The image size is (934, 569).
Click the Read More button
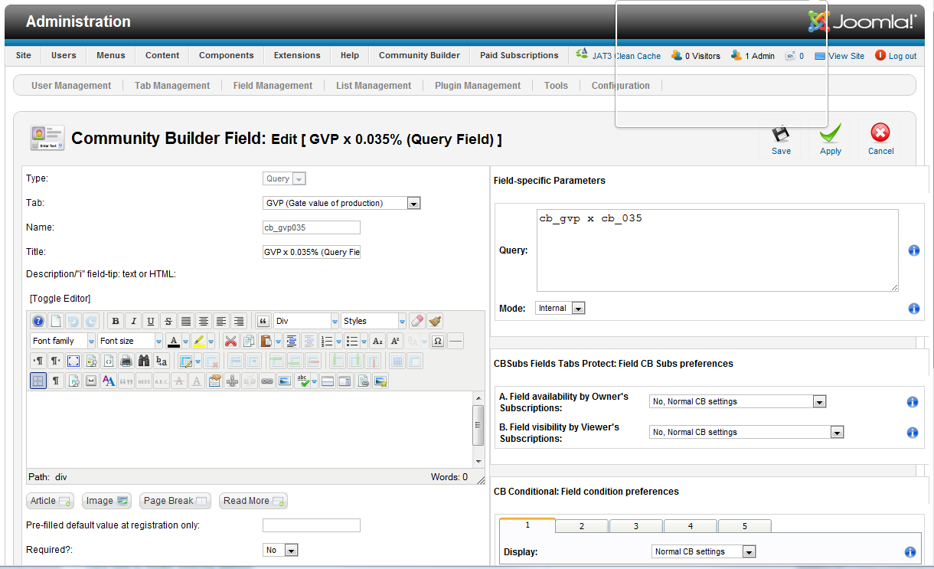(253, 501)
